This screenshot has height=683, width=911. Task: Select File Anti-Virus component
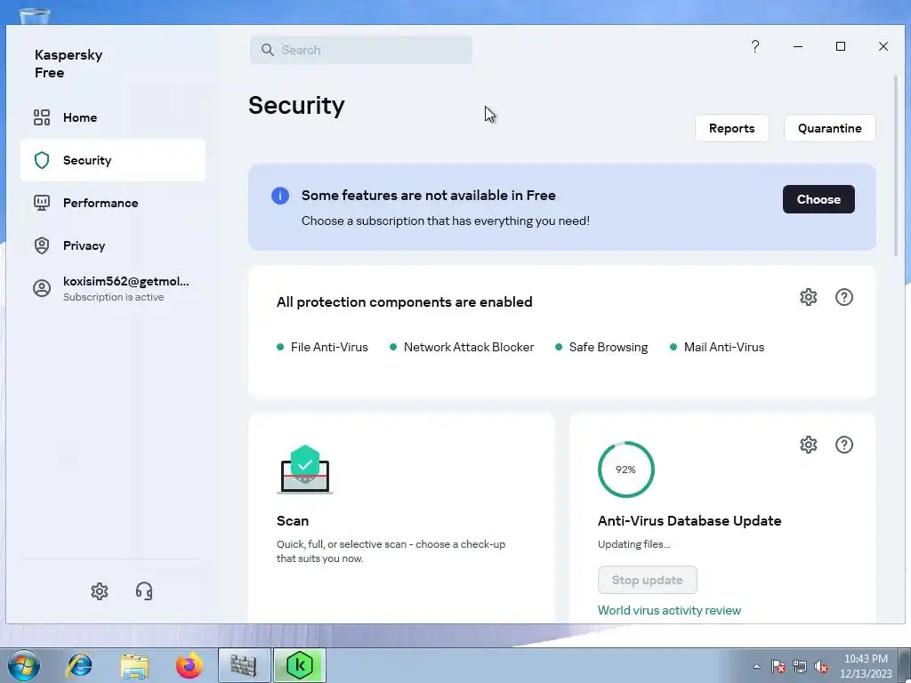pos(322,348)
